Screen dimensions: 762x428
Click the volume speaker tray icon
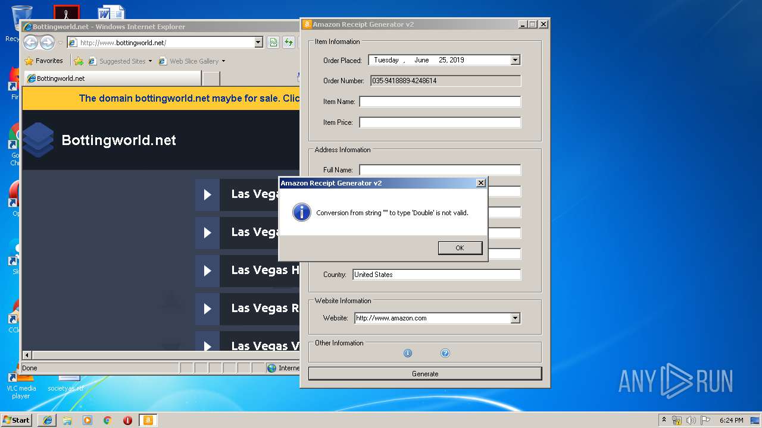[691, 420]
